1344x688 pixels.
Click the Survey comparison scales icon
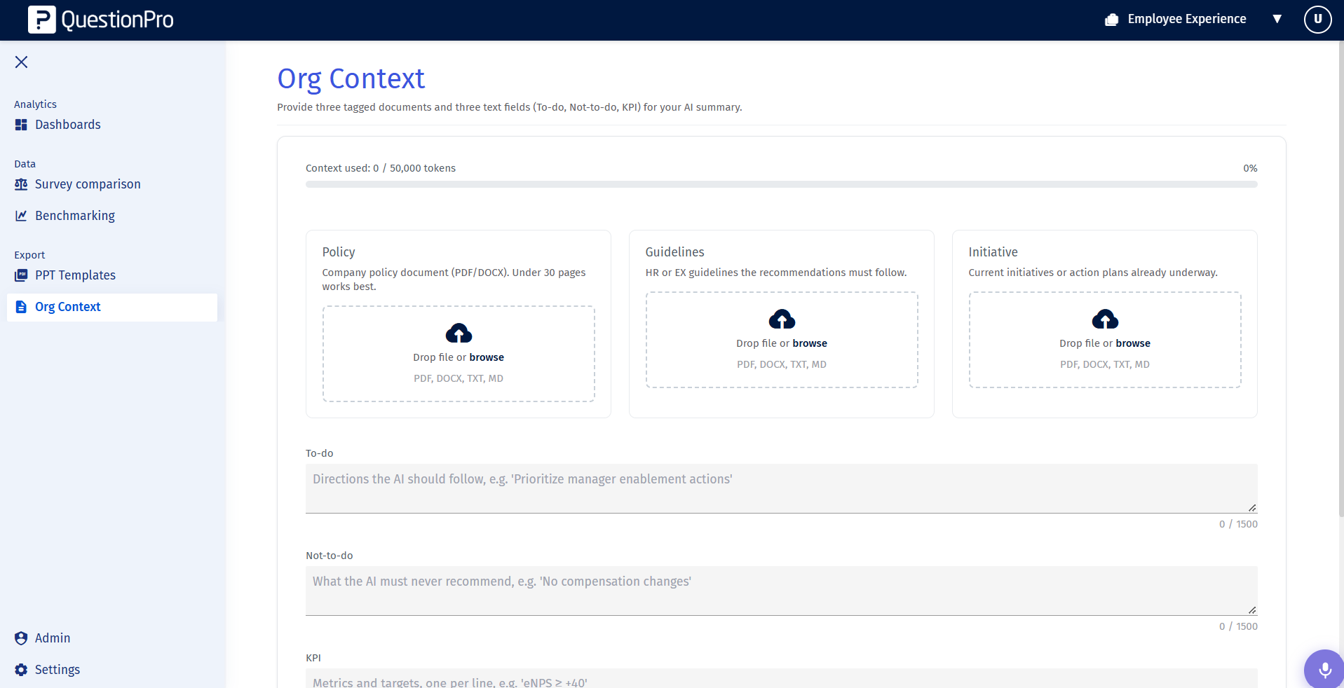coord(21,184)
